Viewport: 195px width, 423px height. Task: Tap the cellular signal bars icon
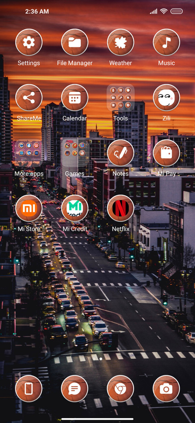(154, 11)
